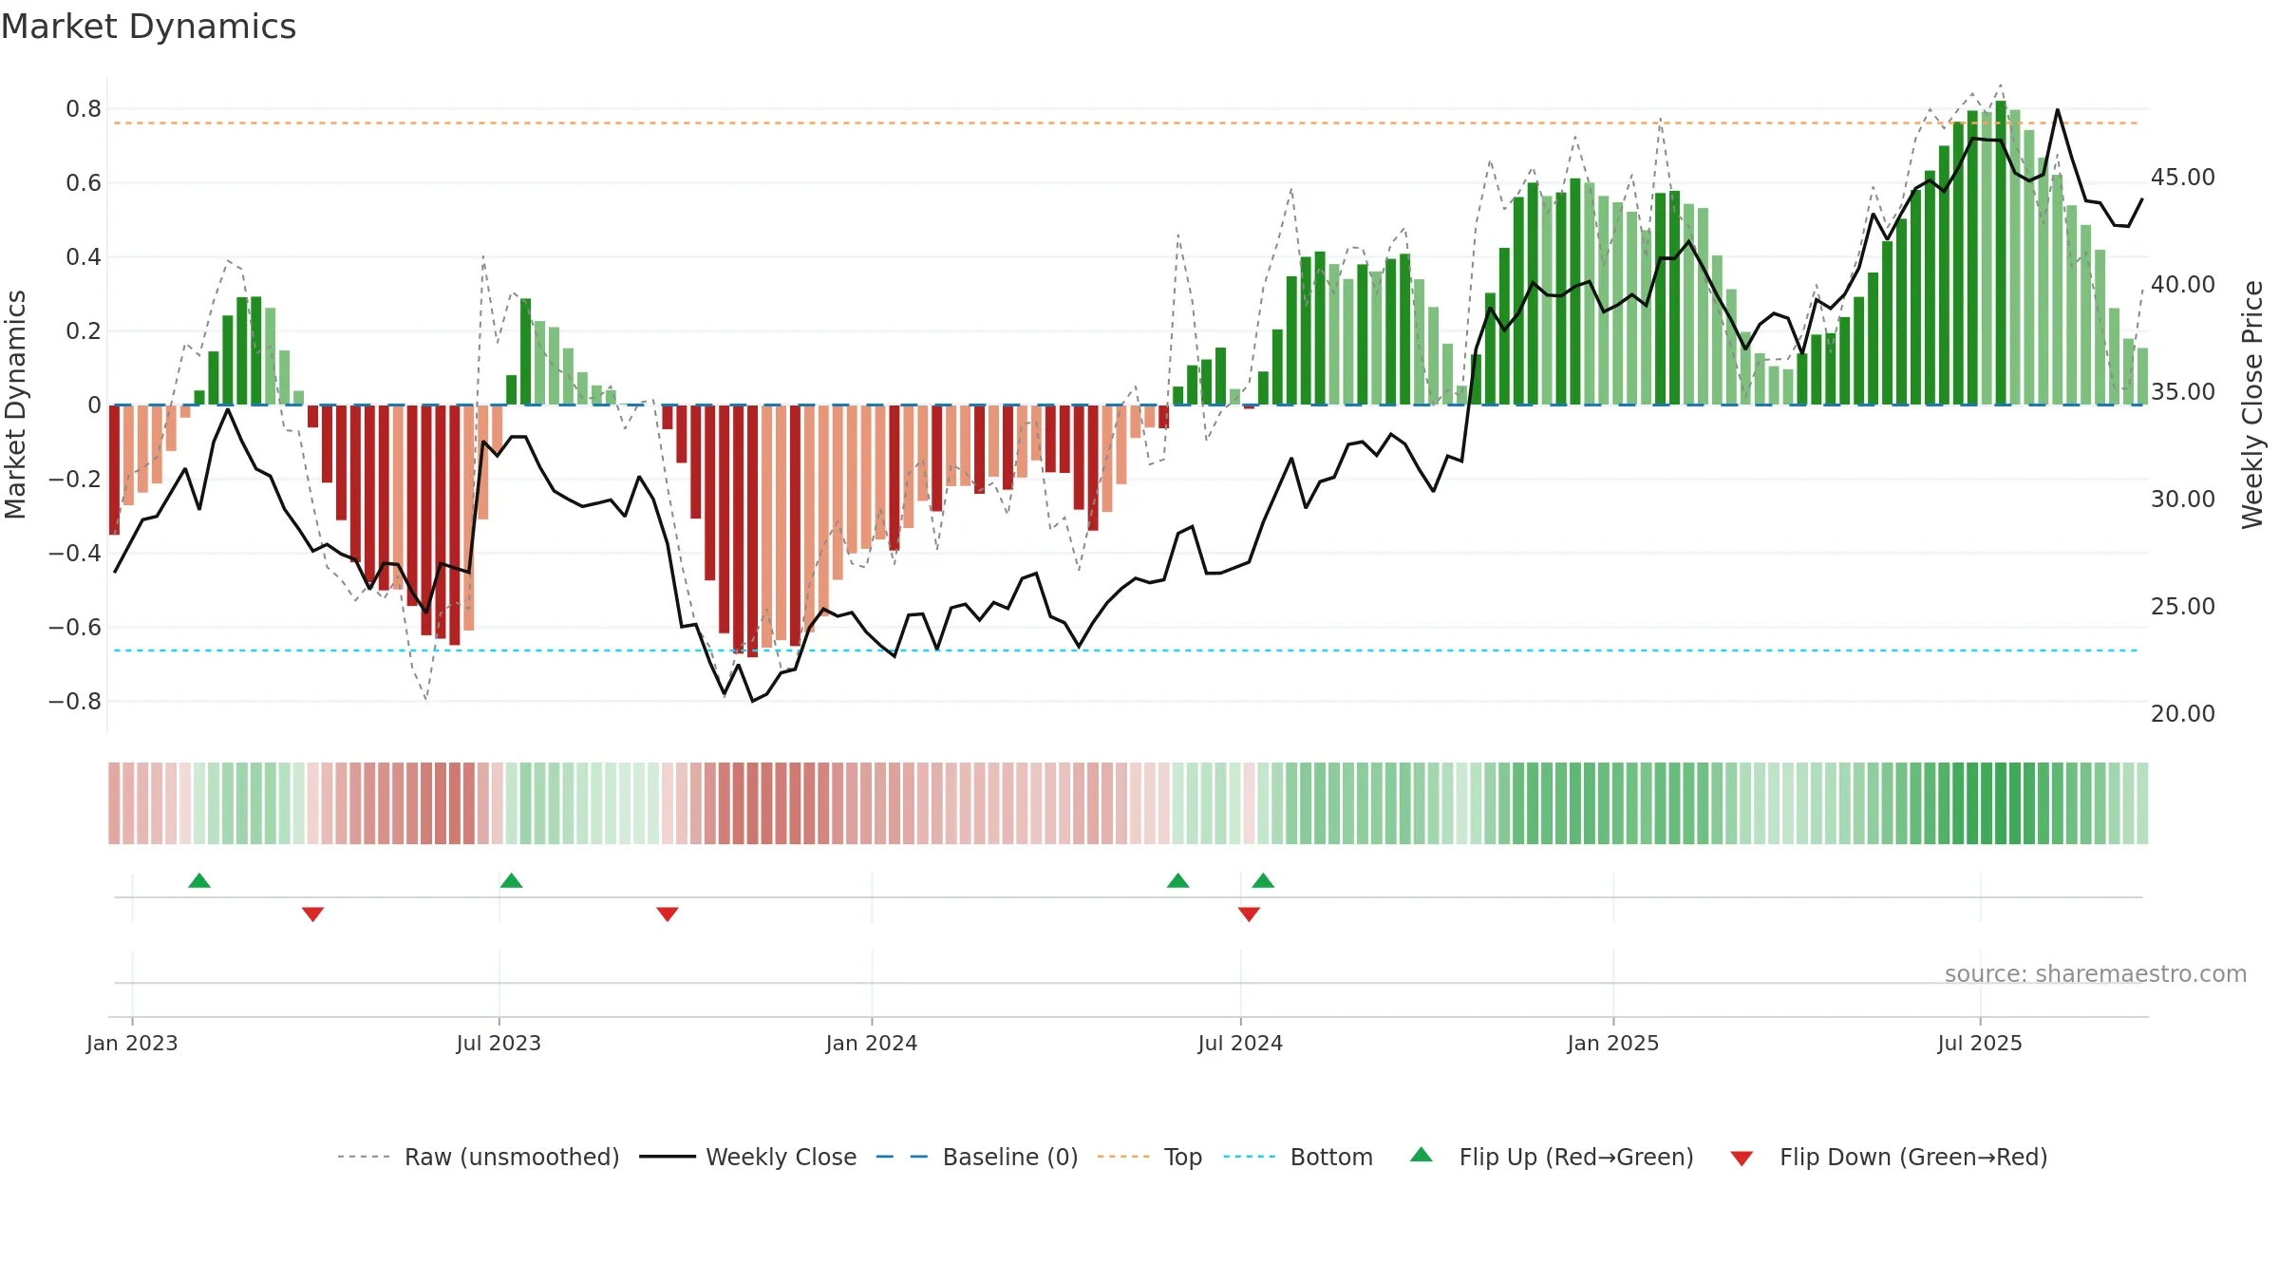Click the red triangle icon in legend
2279x1282 pixels.
pyautogui.click(x=1742, y=1159)
